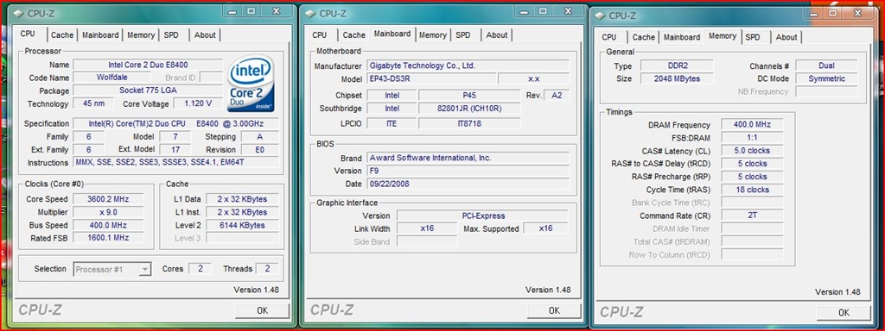Screen dimensions: 885x331
Task: Open the Processor #1 selection dropdown
Action: coord(112,269)
